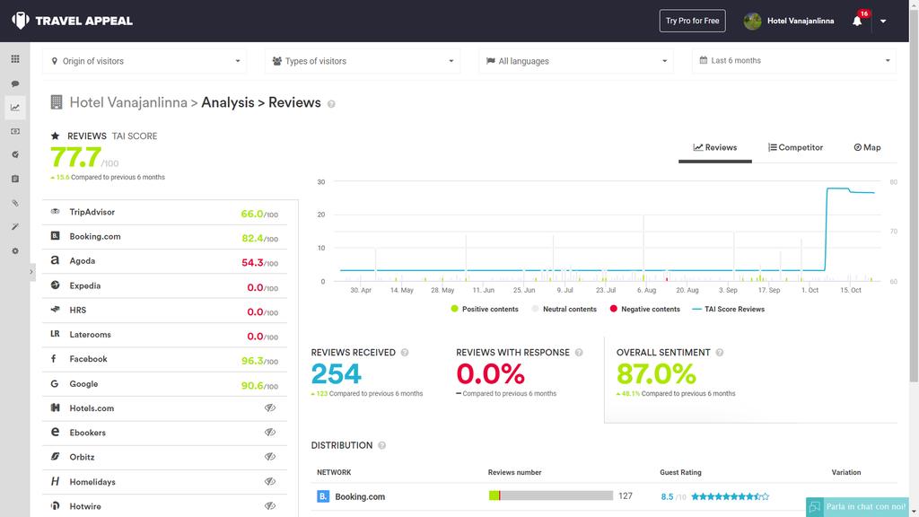This screenshot has width=919, height=517.
Task: Click the magic wand icon in sidebar
Action: [x=15, y=227]
